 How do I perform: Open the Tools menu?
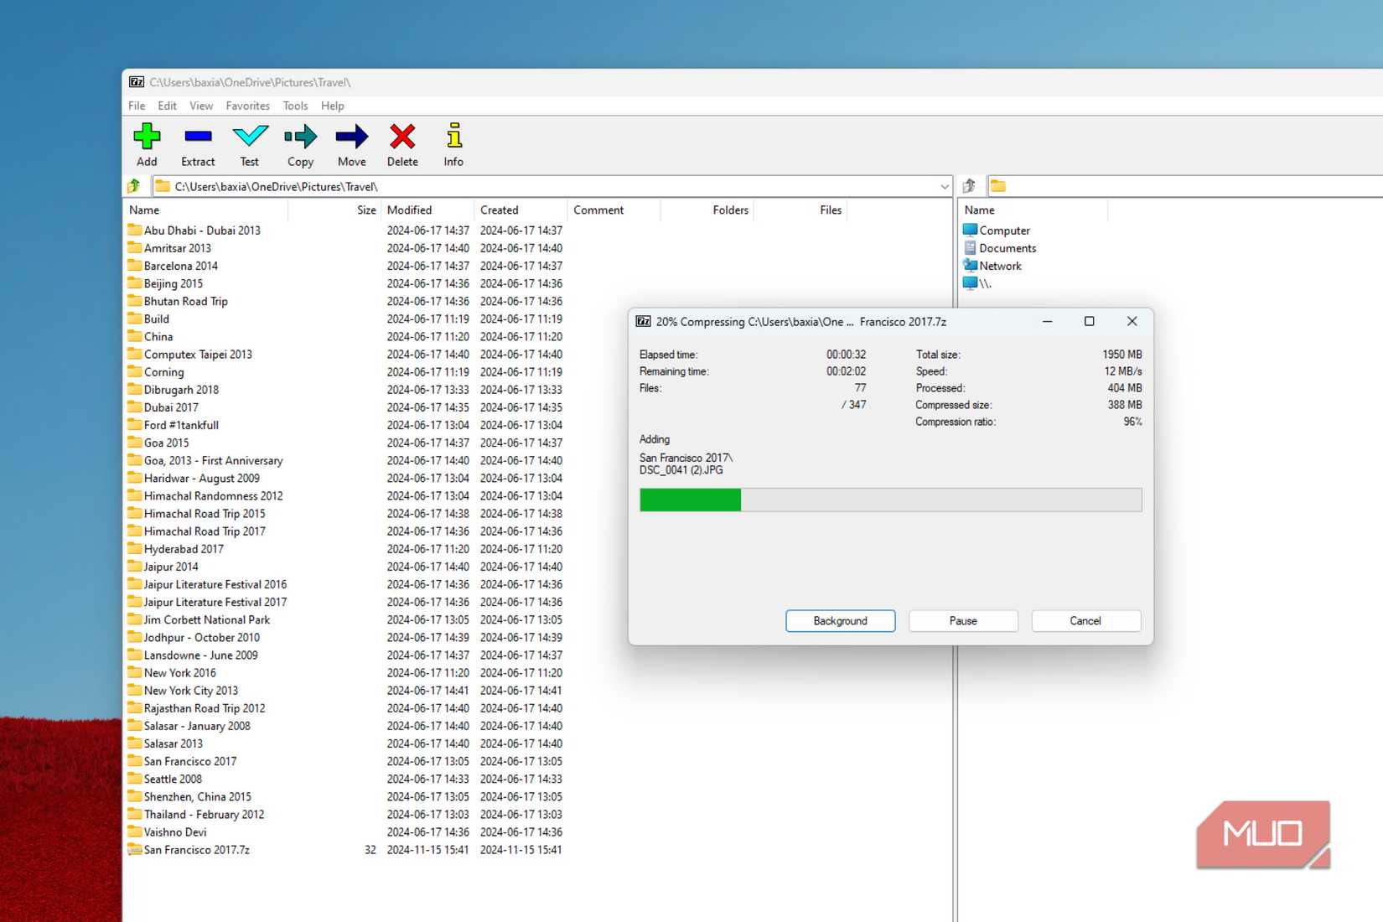pos(294,106)
